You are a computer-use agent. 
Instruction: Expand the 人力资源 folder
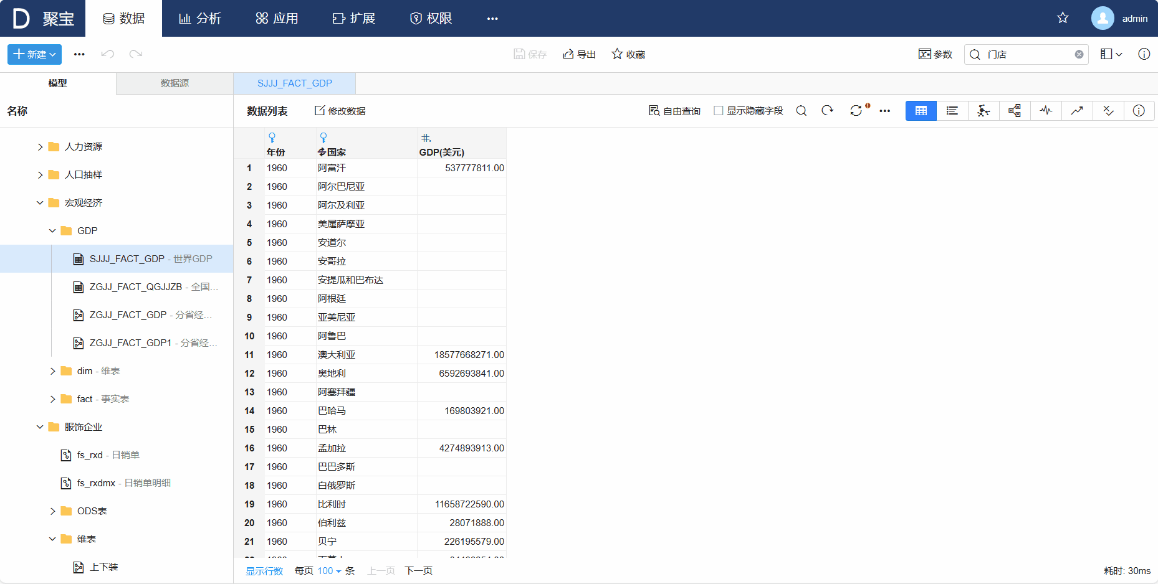40,147
